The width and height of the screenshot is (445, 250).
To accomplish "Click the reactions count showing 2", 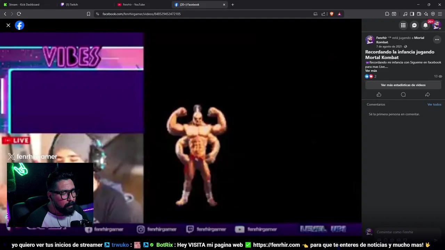I will [371, 76].
